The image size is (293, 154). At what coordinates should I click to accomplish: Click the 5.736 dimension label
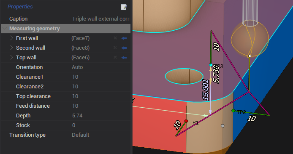[216, 74]
